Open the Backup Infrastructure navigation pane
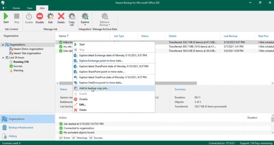This screenshot has width=274, height=145. click(x=27, y=127)
